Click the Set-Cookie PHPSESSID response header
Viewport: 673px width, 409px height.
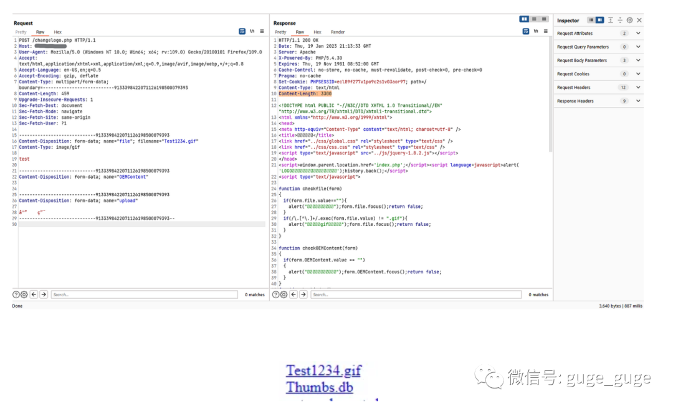coord(352,82)
